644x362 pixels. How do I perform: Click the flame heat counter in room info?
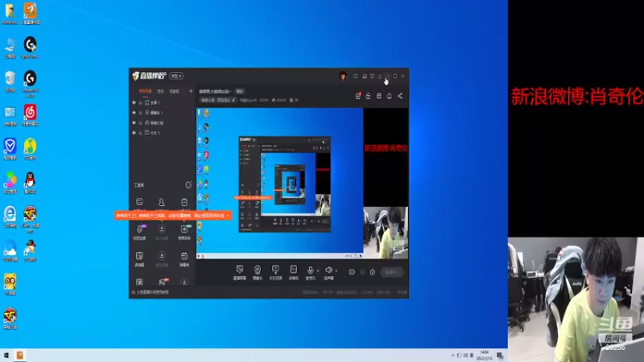click(279, 100)
